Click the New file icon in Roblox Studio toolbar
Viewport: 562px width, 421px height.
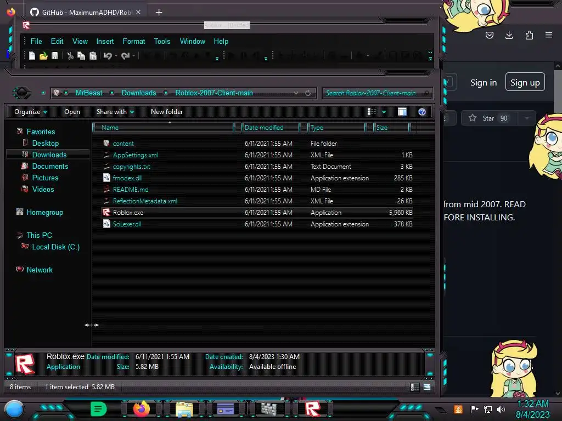coord(32,56)
